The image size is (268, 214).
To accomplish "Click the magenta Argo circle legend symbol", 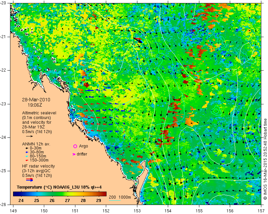I will point(75,146).
